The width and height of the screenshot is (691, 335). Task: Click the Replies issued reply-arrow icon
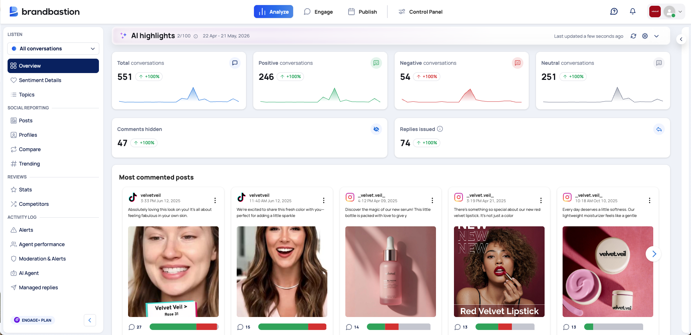[x=659, y=129]
